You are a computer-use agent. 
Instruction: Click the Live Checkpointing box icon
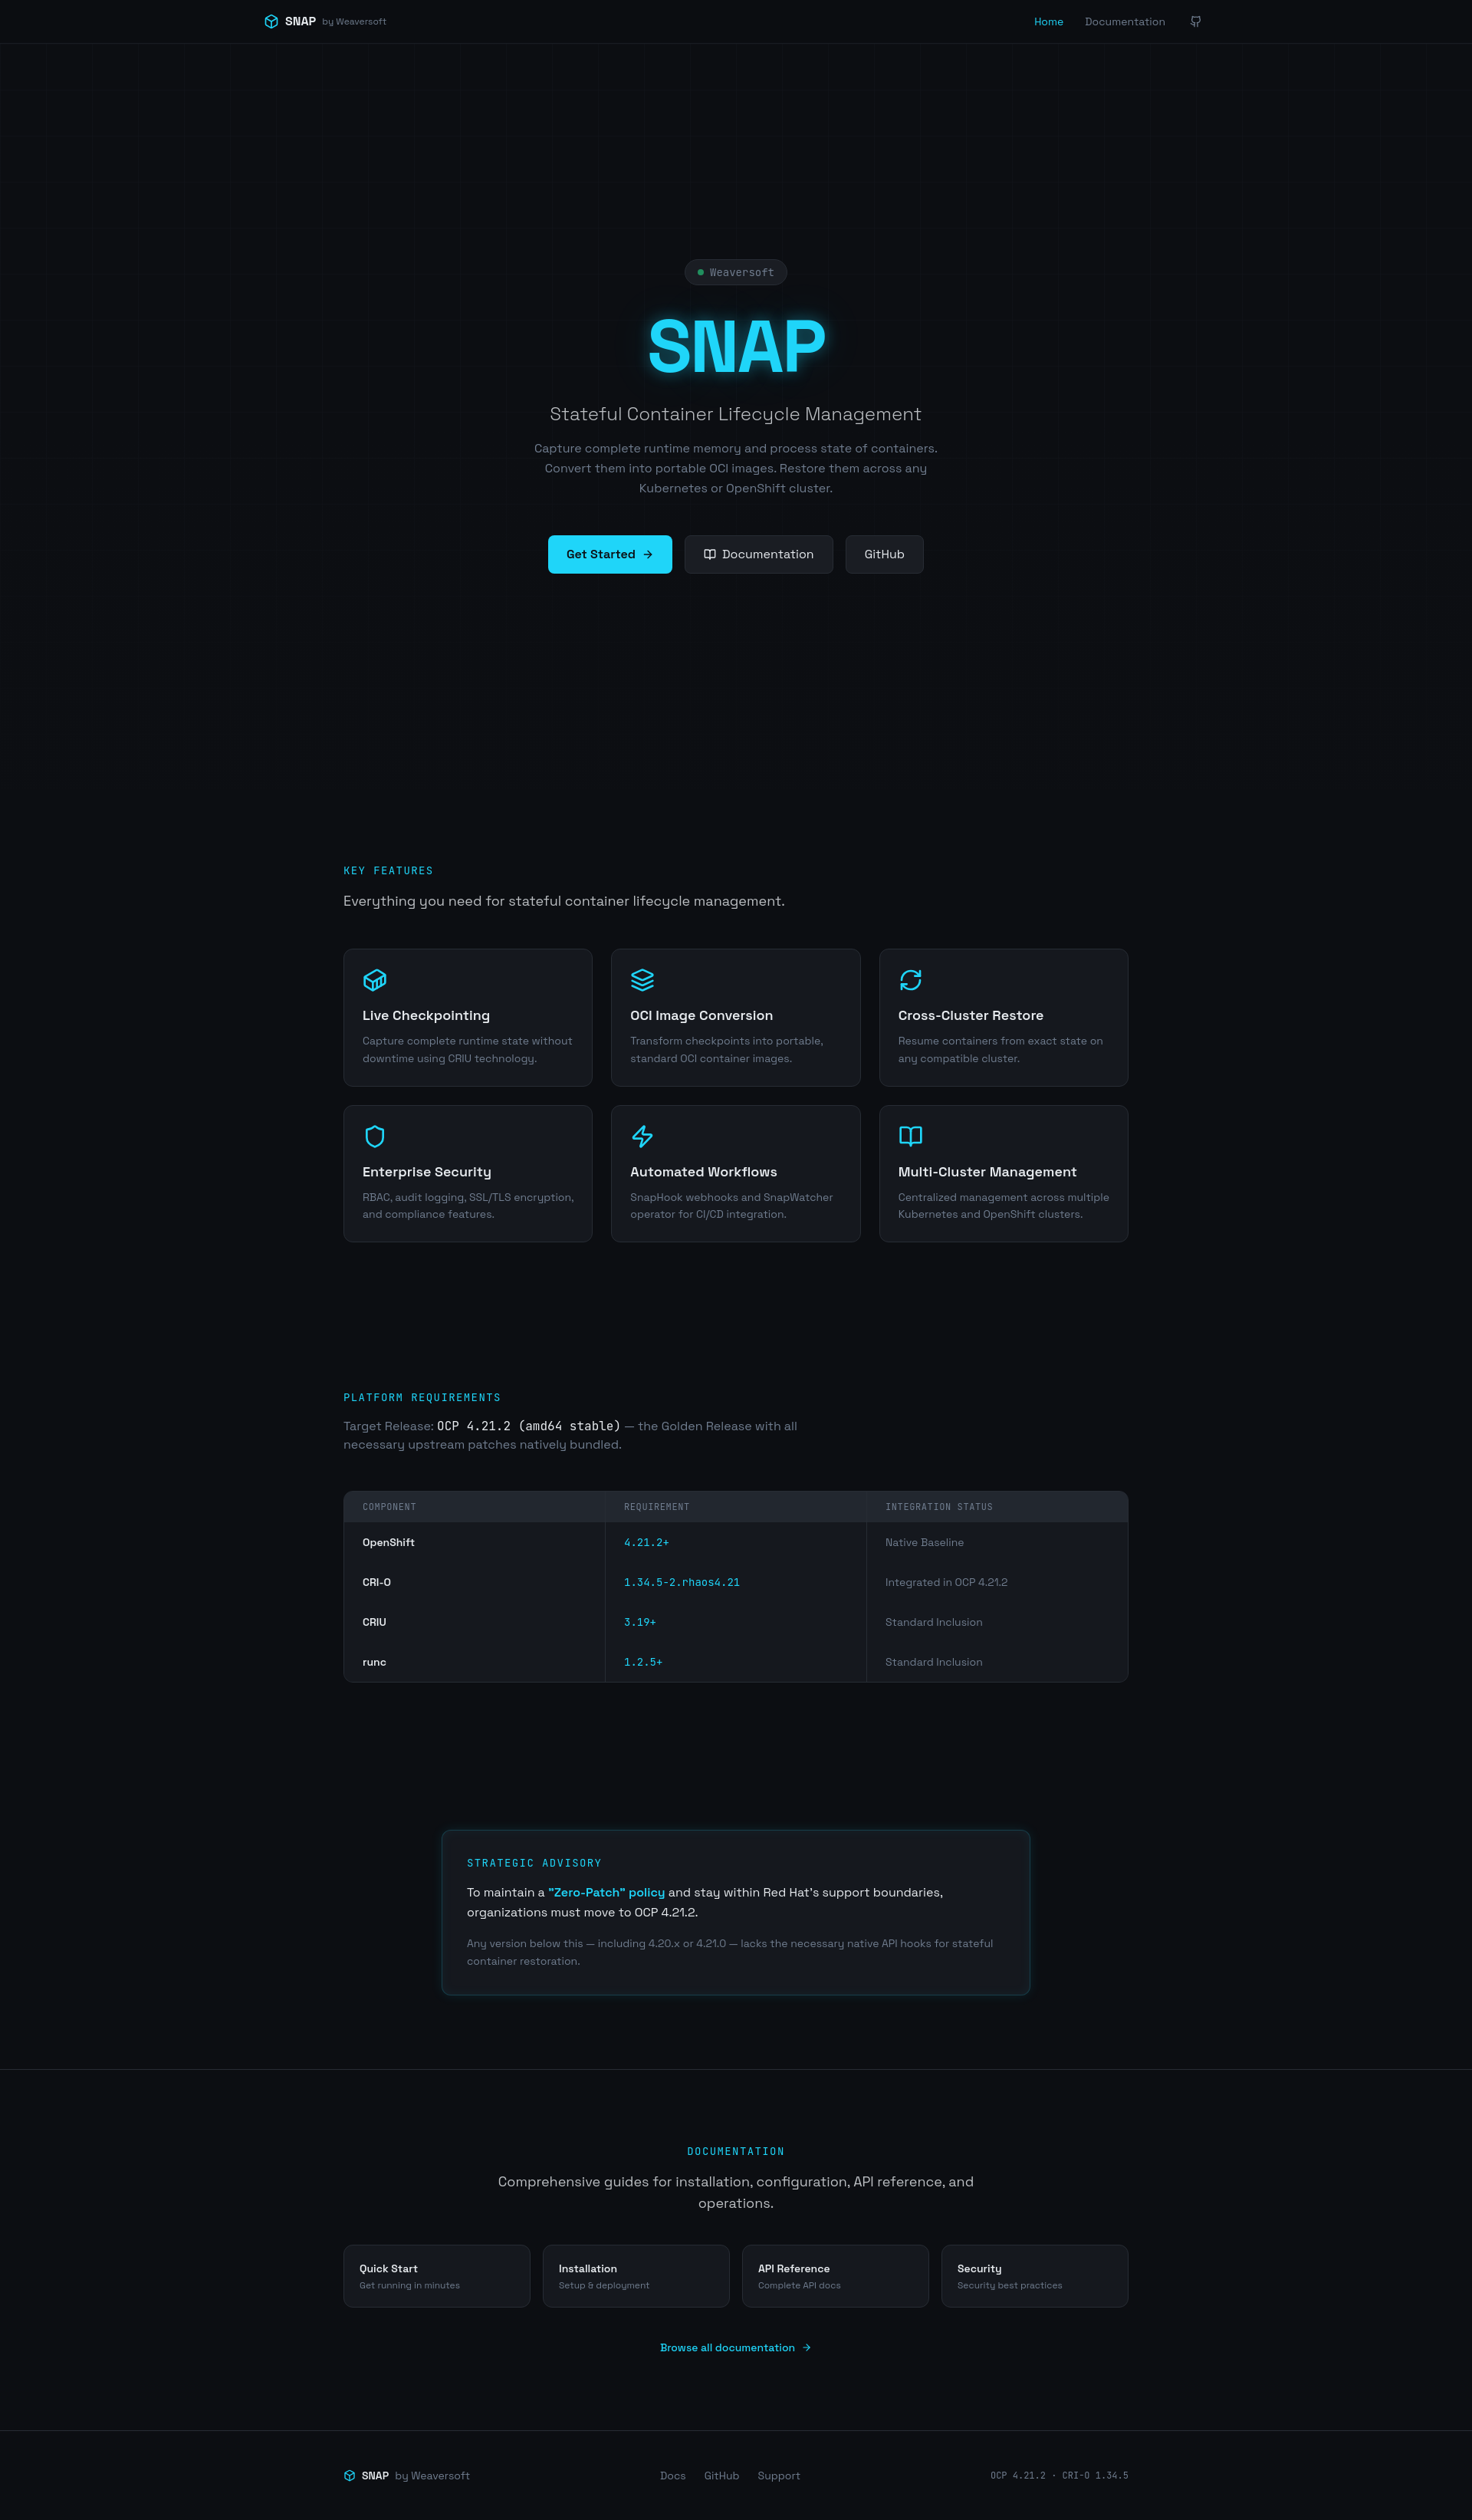[x=375, y=980]
